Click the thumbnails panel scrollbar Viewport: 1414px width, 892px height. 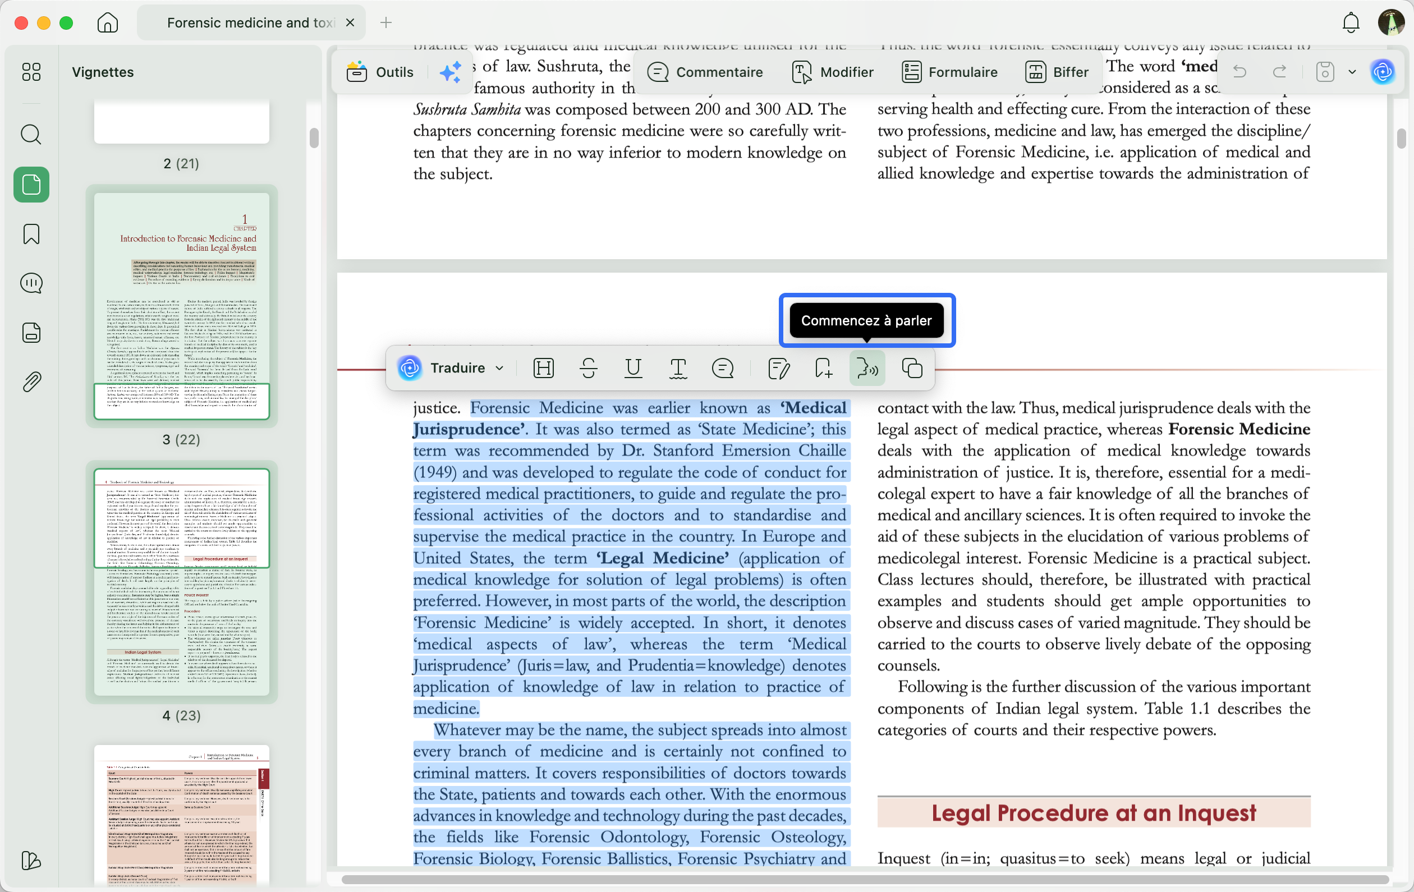314,138
